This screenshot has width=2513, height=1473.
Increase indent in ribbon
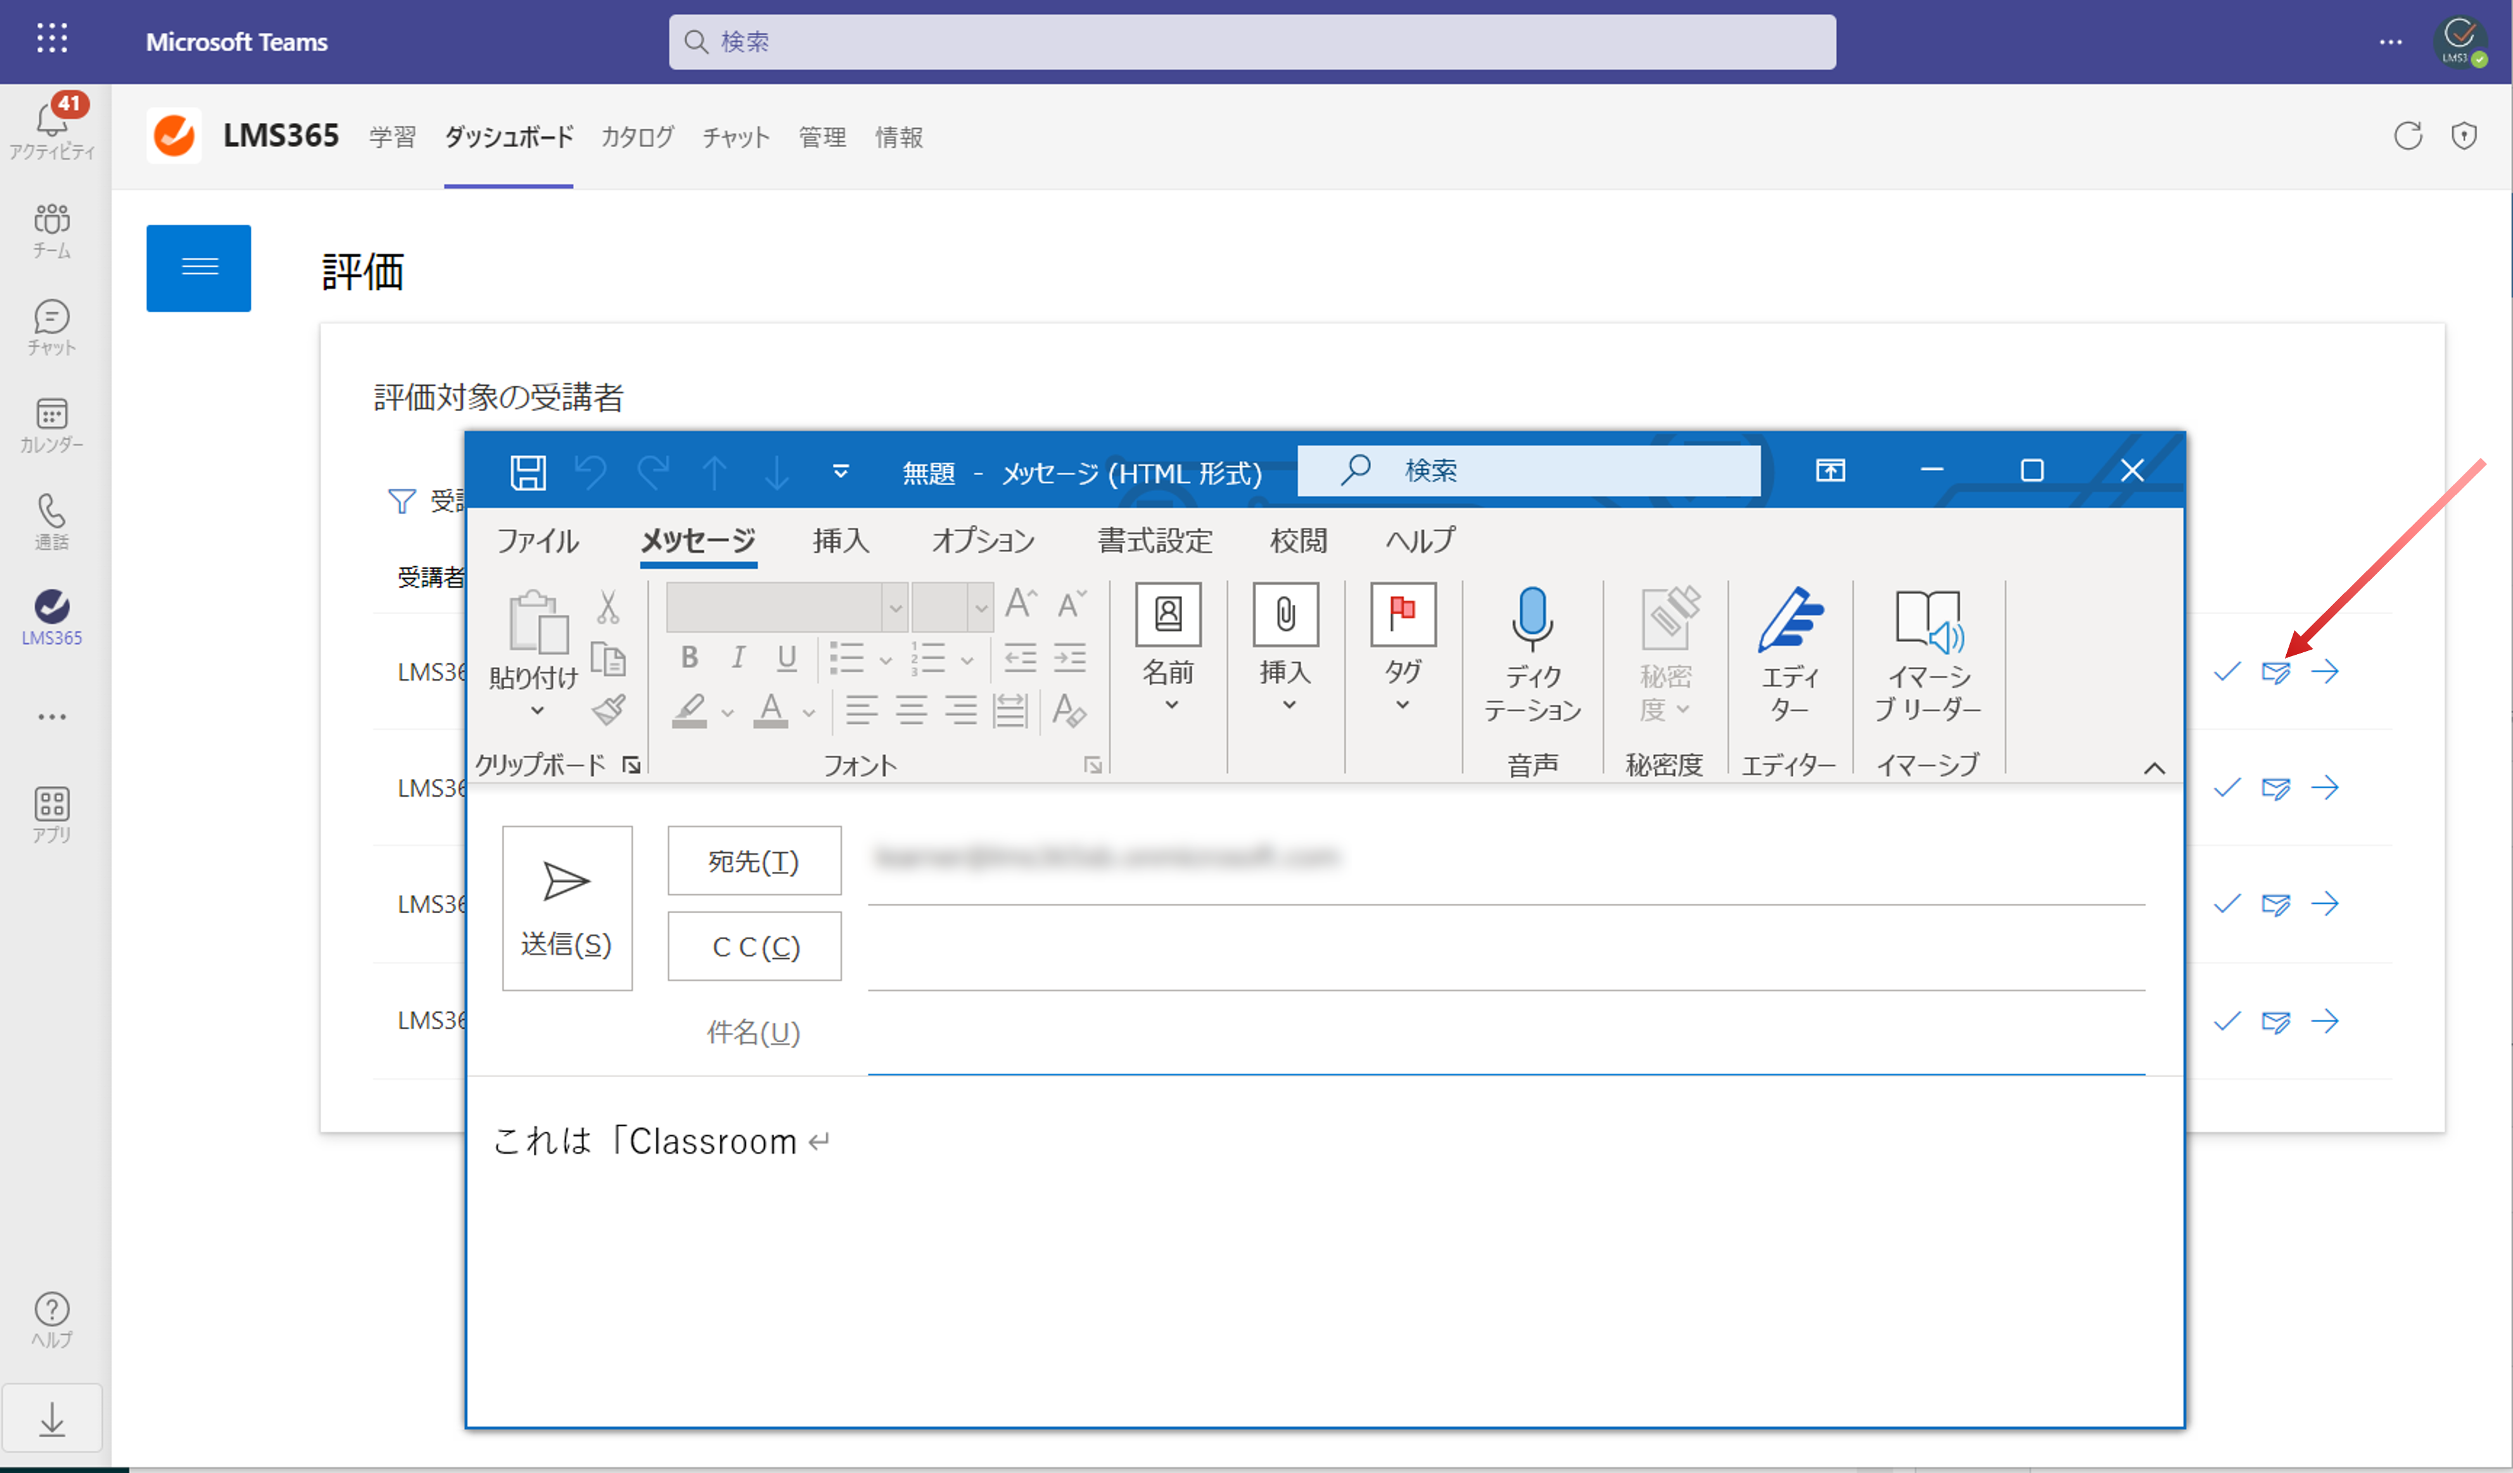tap(1070, 657)
